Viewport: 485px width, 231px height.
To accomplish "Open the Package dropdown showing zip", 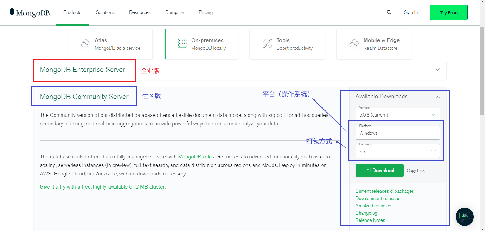I will pyautogui.click(x=398, y=151).
